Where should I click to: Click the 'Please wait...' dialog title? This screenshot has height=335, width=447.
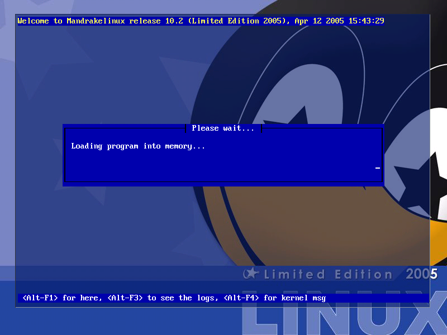223,128
